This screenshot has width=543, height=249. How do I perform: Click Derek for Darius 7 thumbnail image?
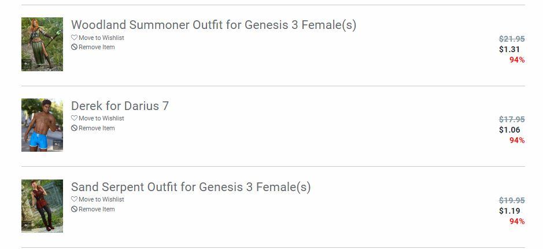tap(42, 125)
